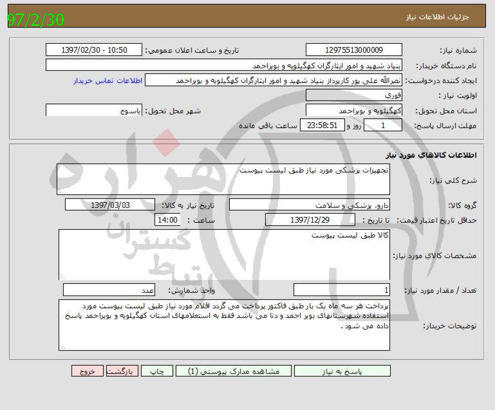Click quantity field showing 1

click(342, 290)
